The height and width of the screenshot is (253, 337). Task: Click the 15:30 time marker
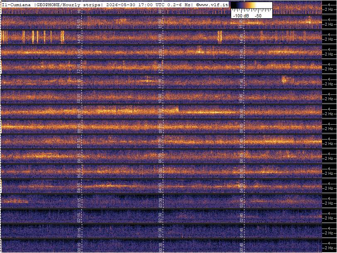pos(160,23)
